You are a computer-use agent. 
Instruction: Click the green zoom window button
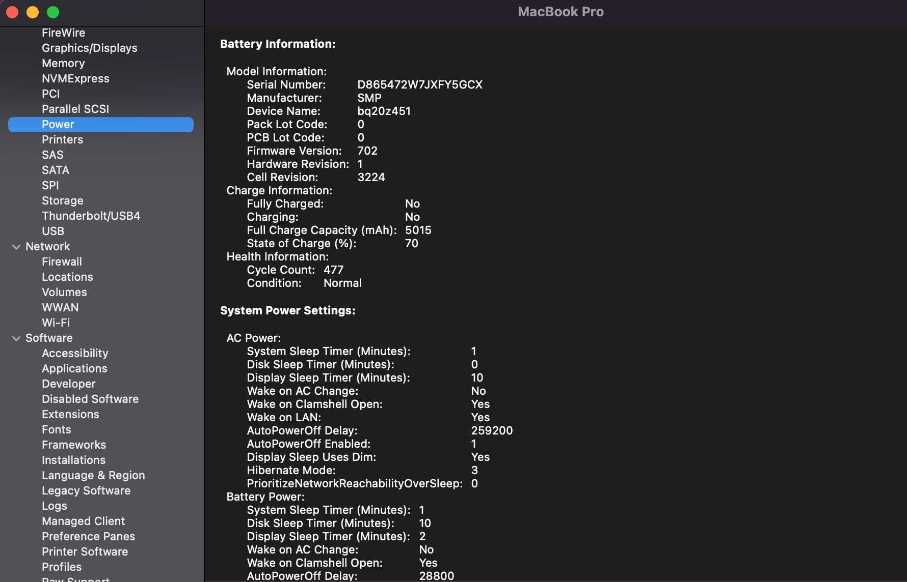53,12
